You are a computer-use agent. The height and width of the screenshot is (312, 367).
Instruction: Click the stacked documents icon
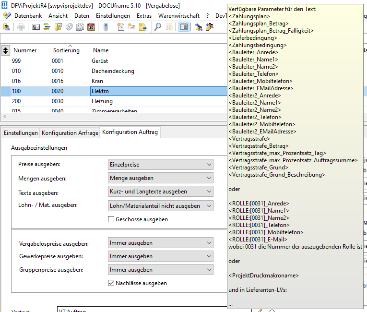(x=80, y=27)
